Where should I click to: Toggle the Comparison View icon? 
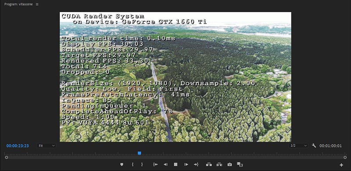(240, 164)
